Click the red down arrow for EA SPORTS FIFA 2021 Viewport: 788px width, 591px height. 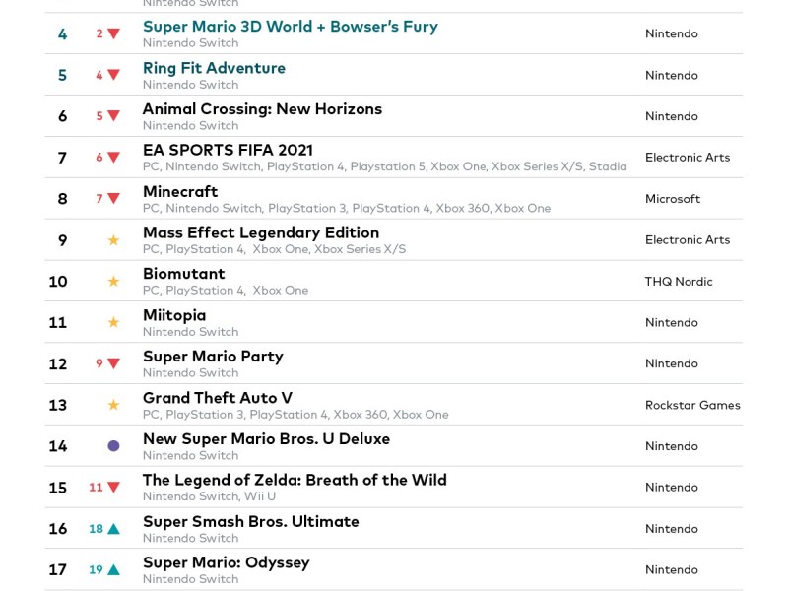tap(113, 158)
